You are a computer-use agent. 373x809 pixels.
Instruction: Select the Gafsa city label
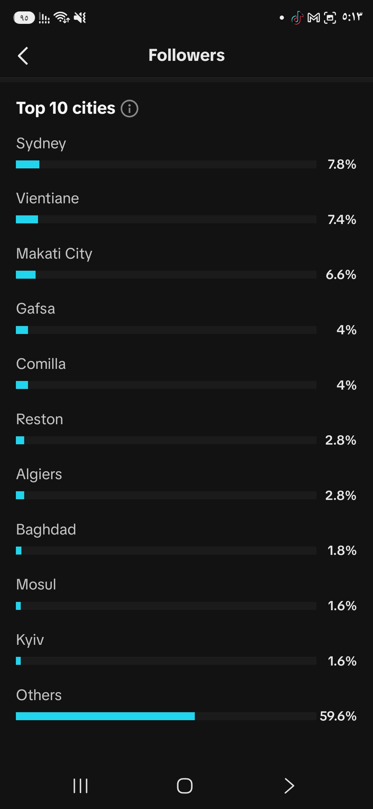pyautogui.click(x=36, y=309)
